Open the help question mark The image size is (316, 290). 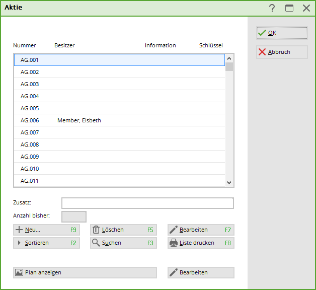point(272,8)
